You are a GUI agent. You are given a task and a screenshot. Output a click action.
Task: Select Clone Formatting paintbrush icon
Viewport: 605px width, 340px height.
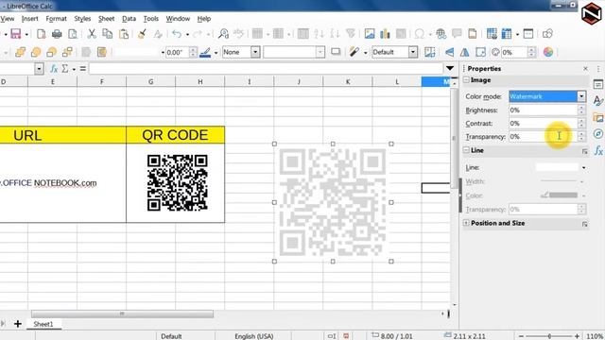pos(142,34)
